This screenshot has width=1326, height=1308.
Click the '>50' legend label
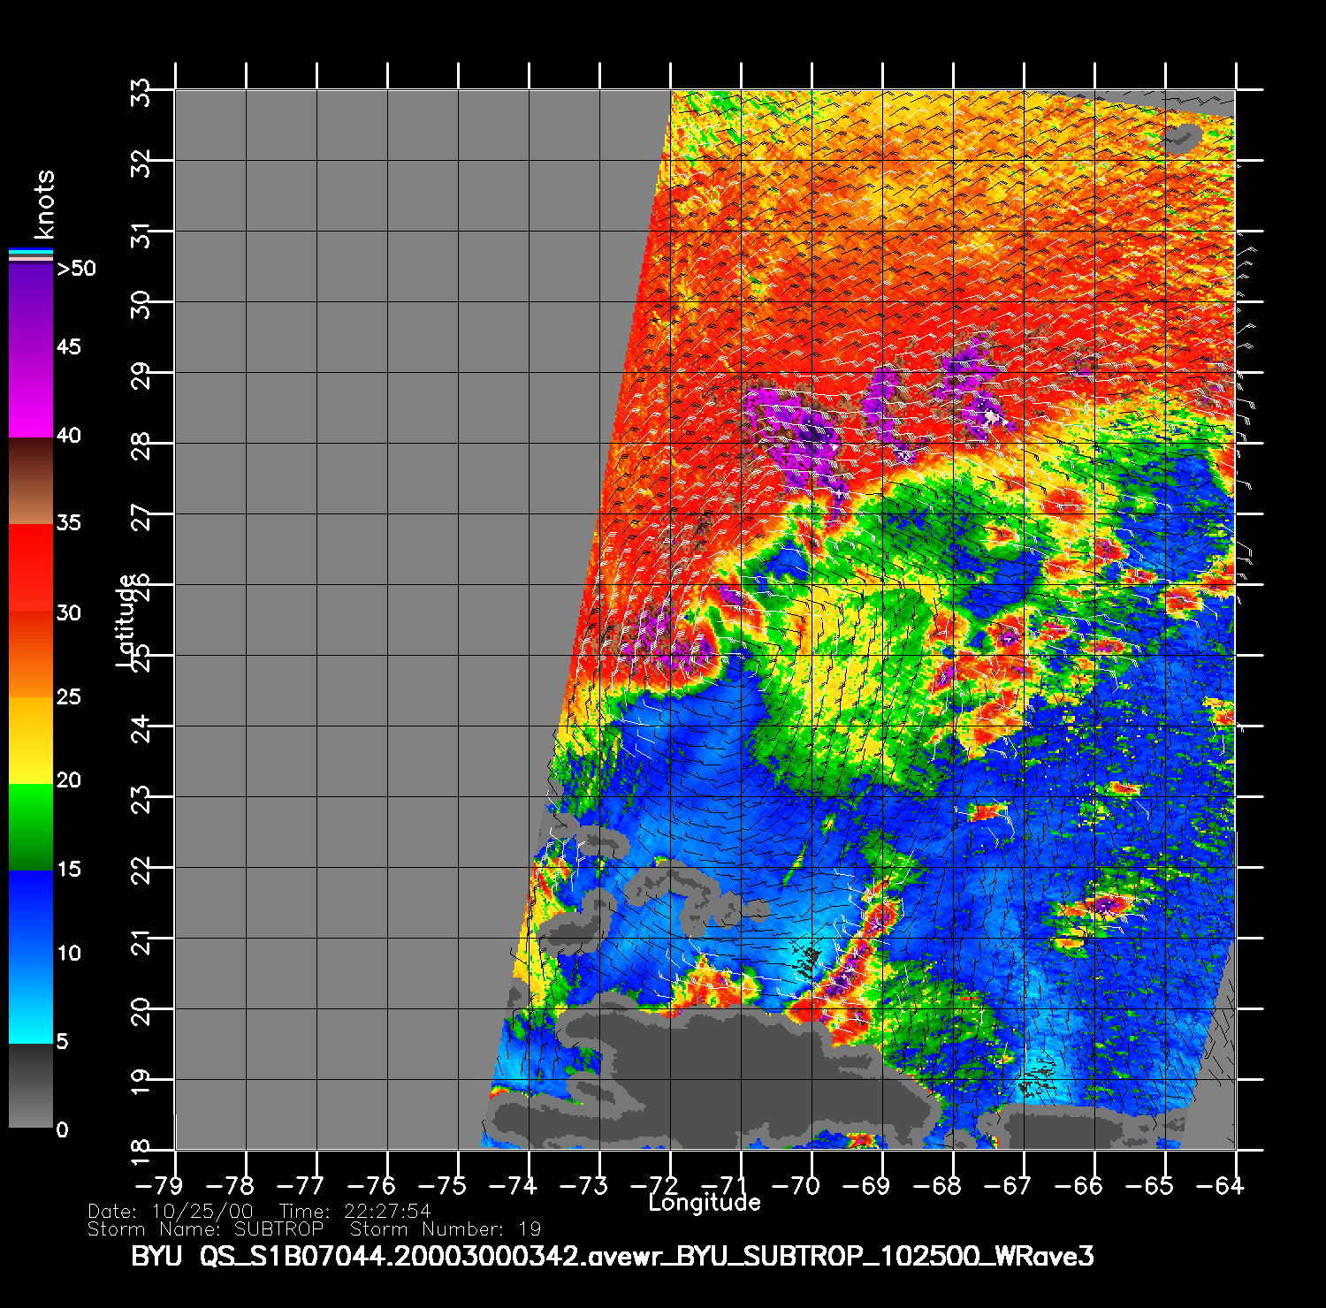coord(76,268)
